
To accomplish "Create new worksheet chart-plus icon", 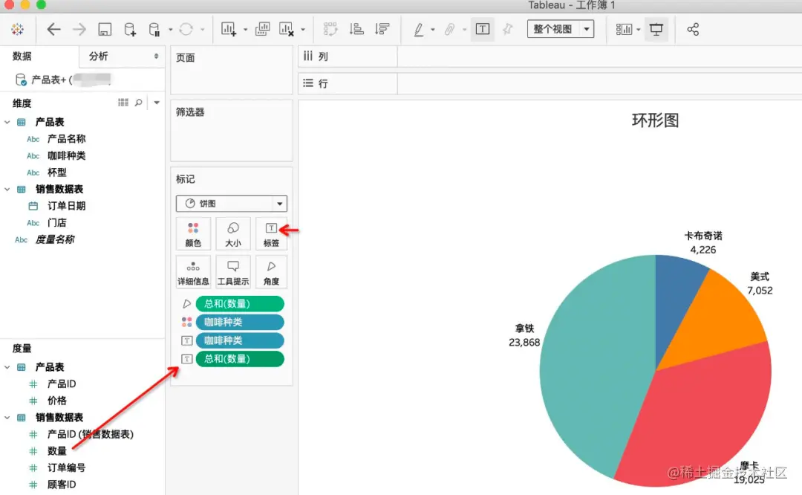I will pos(228,29).
